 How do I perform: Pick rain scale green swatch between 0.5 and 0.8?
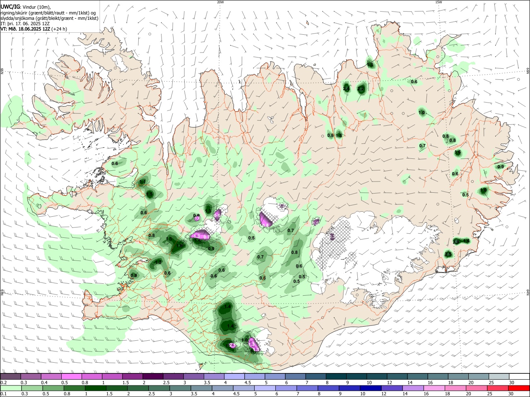53,388
